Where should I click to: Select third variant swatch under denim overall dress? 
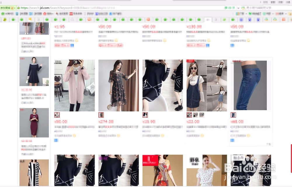(202, 115)
